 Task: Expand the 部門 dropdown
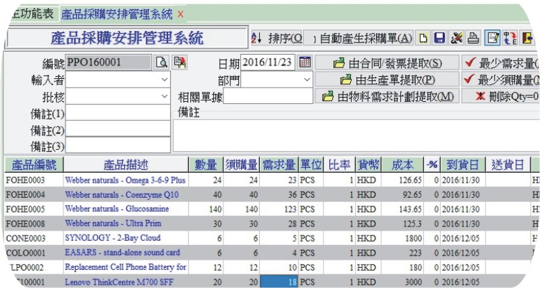click(x=307, y=80)
